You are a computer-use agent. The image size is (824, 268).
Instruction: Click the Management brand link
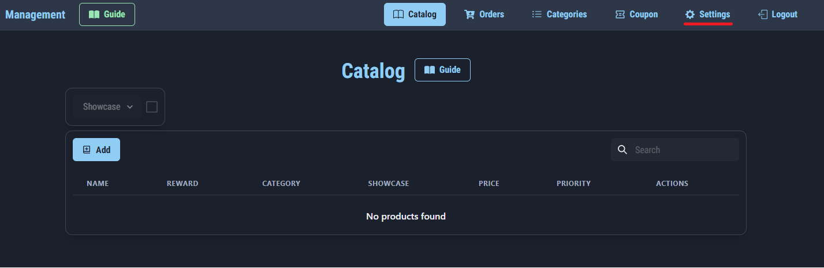coord(35,14)
